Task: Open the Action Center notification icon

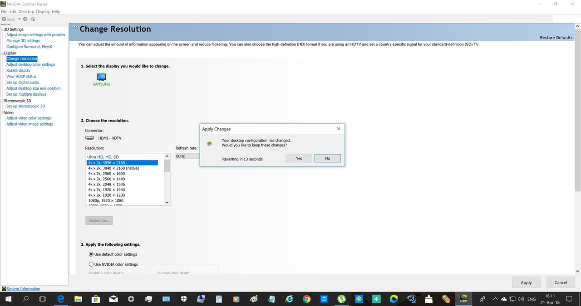Action: tap(569, 299)
